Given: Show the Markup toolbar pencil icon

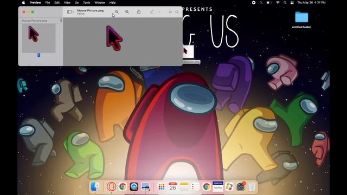Looking at the screenshot, I should click(x=152, y=12).
